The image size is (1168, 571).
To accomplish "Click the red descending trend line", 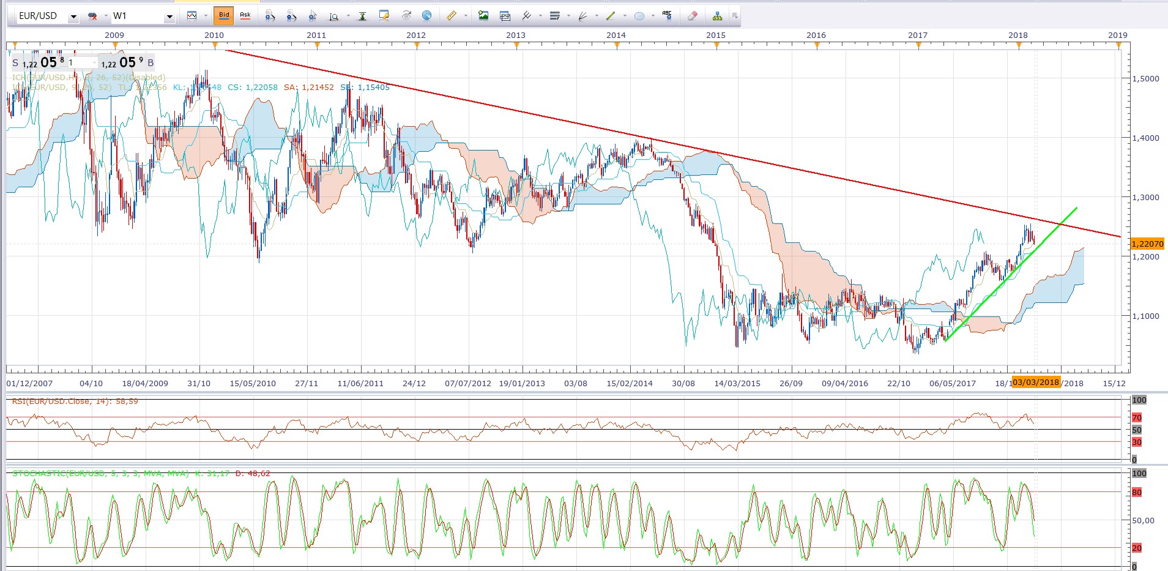I will click(673, 144).
